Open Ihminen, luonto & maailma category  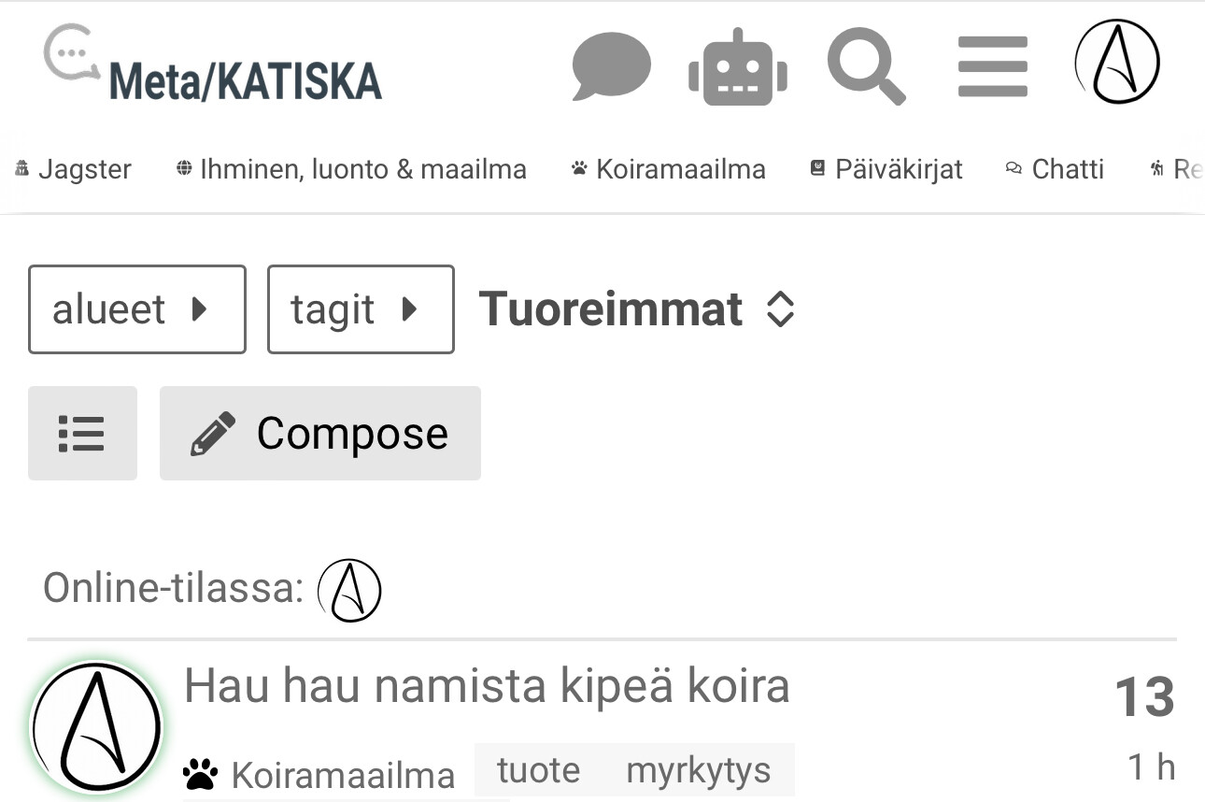[x=351, y=169]
